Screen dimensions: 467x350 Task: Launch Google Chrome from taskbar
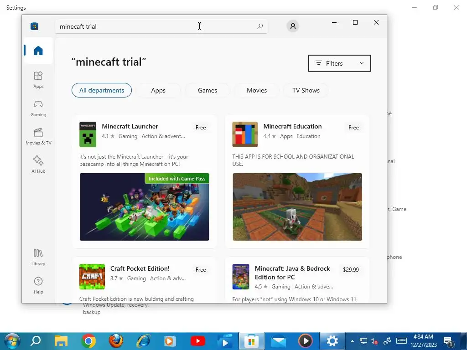88,341
